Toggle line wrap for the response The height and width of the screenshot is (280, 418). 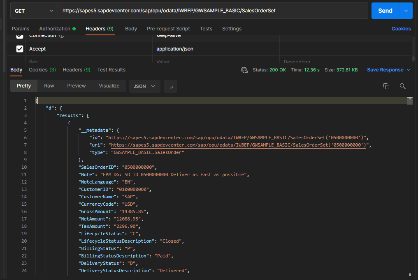point(170,86)
